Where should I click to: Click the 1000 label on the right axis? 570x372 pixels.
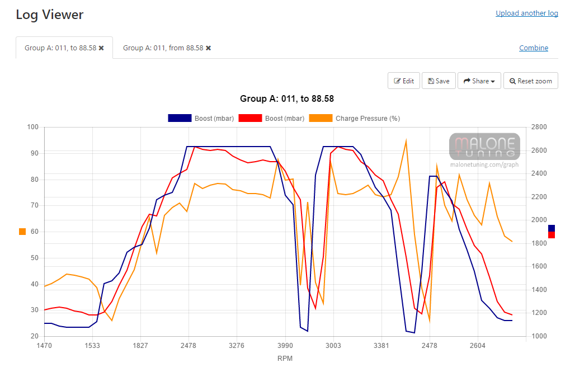pyautogui.click(x=539, y=336)
